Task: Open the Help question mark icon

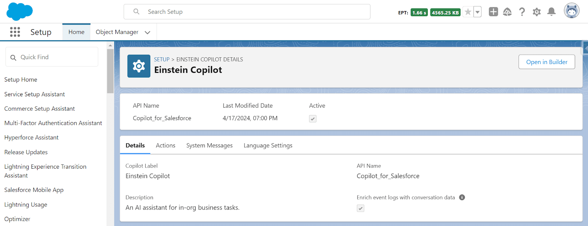Action: coord(522,12)
